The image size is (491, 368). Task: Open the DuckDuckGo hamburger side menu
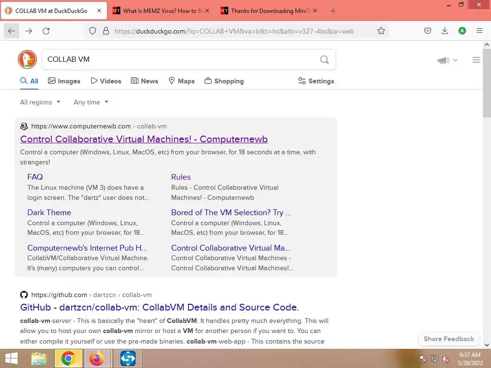[x=476, y=60]
